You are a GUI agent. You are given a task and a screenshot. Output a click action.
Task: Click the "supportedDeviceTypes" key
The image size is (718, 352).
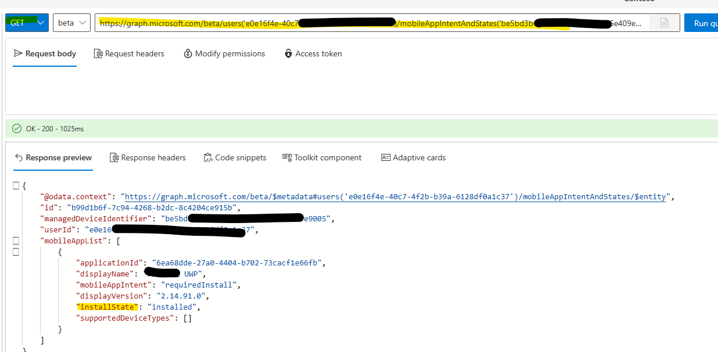click(x=124, y=318)
